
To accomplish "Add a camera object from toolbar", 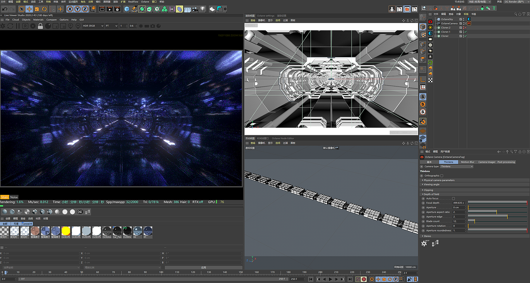I will (x=195, y=9).
